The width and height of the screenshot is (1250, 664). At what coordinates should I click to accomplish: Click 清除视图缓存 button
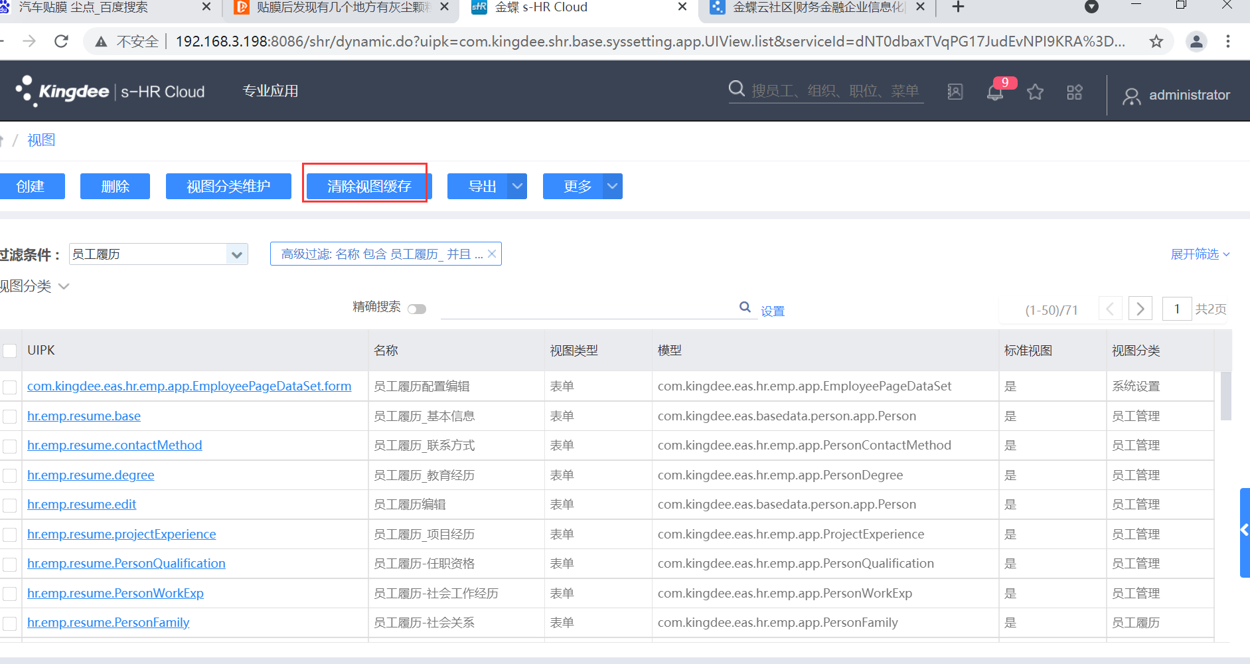point(369,187)
